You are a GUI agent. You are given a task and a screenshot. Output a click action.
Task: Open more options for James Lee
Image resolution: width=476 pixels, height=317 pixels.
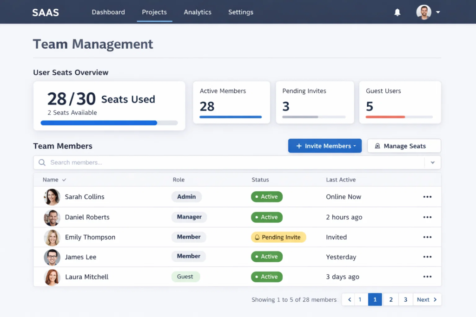pos(427,257)
